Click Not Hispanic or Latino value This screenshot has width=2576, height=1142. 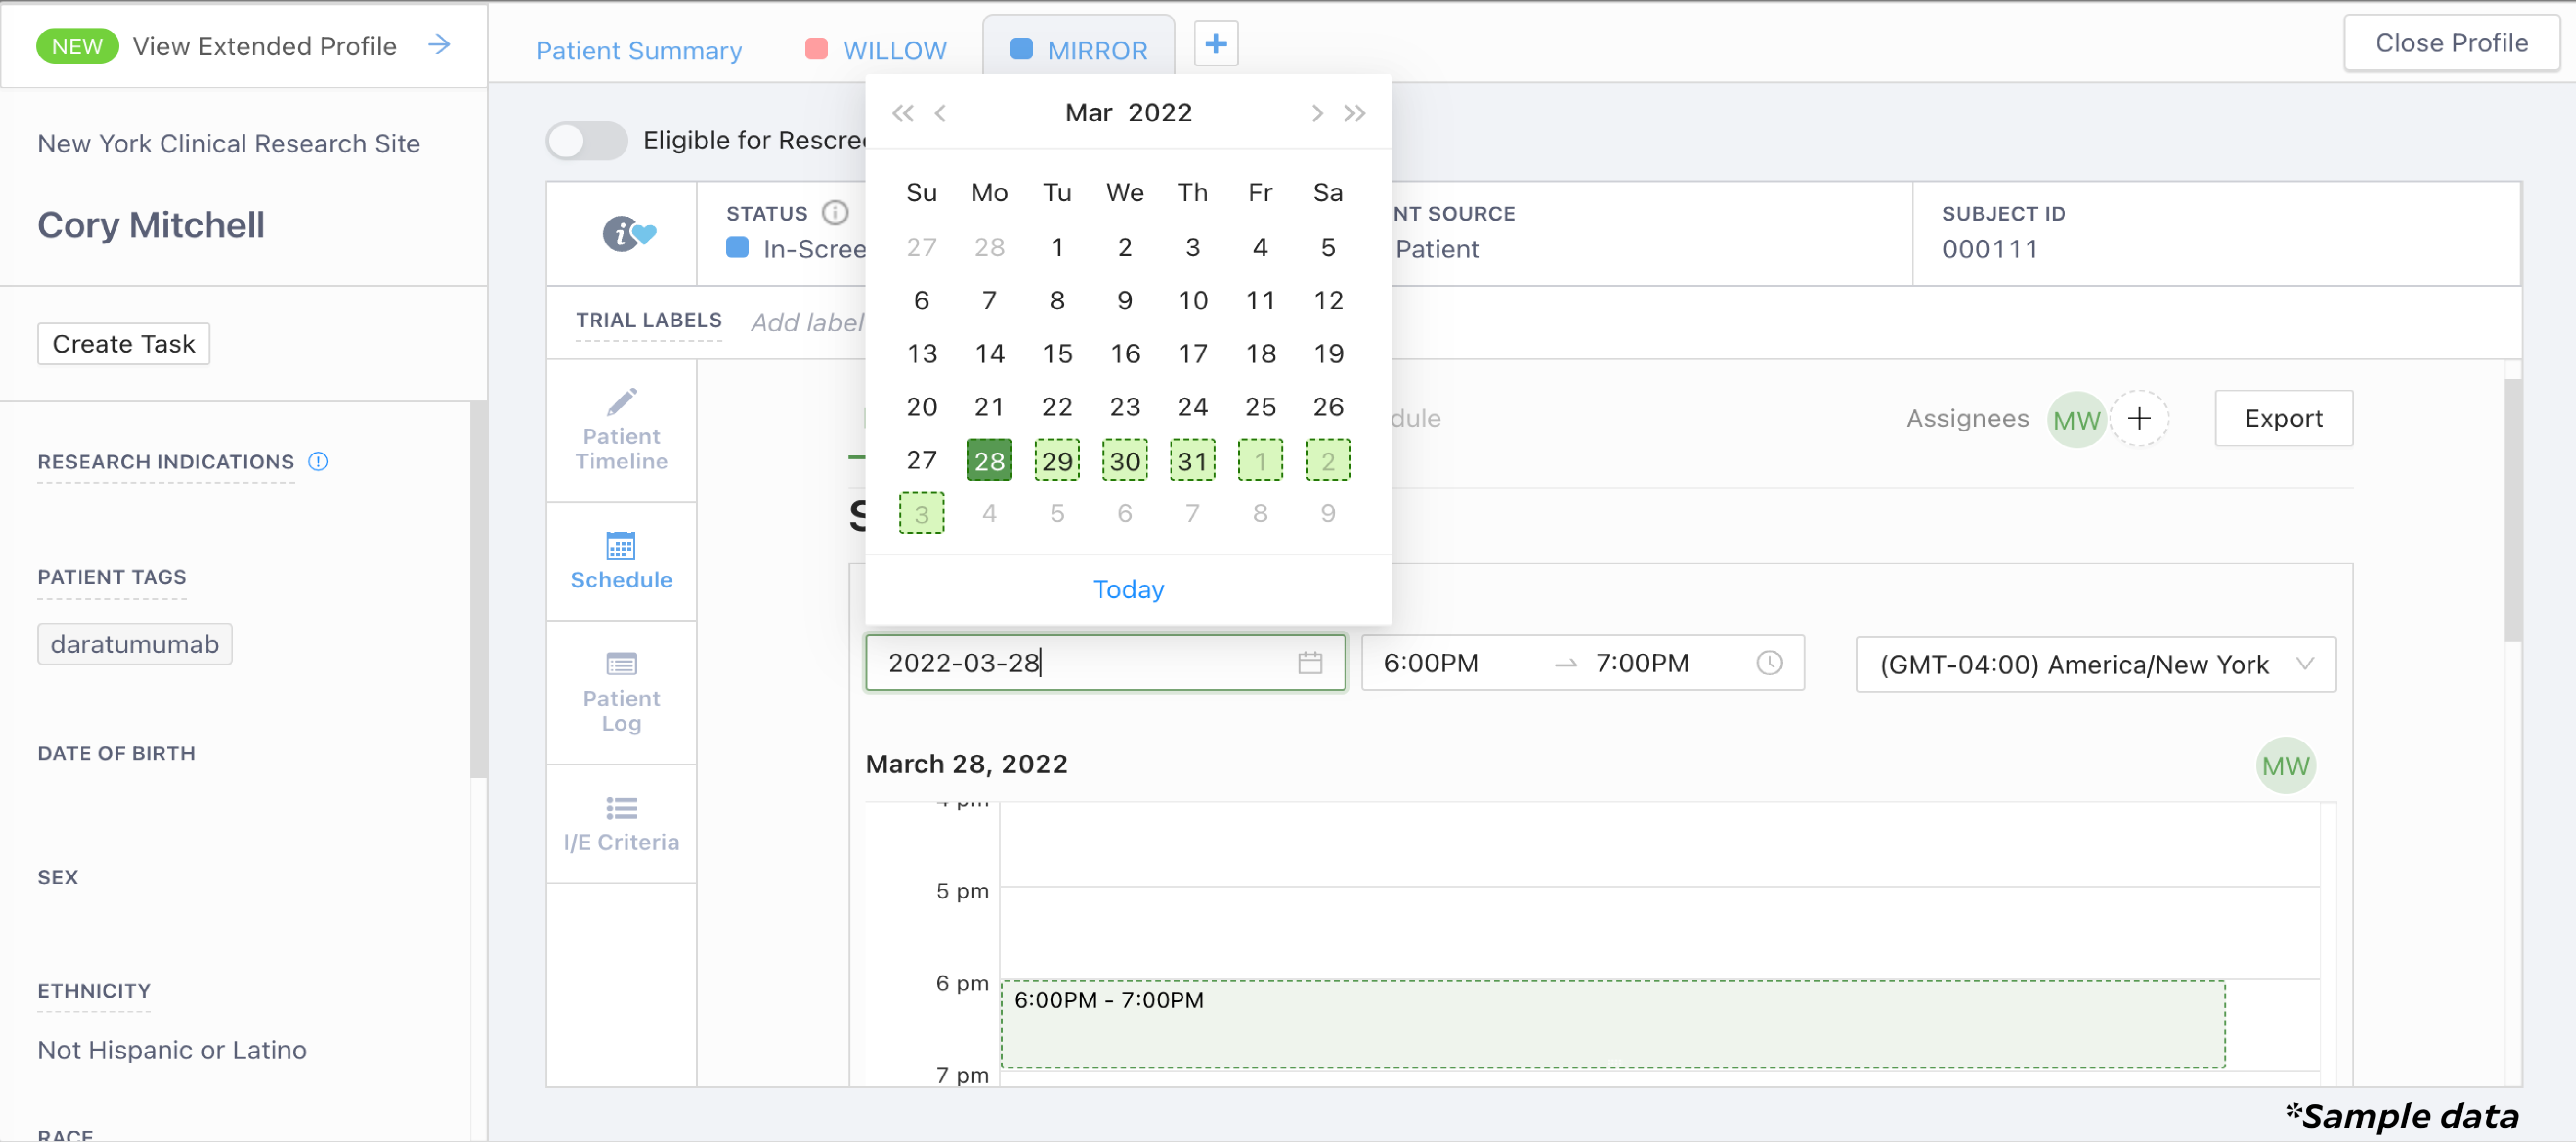coord(172,1050)
